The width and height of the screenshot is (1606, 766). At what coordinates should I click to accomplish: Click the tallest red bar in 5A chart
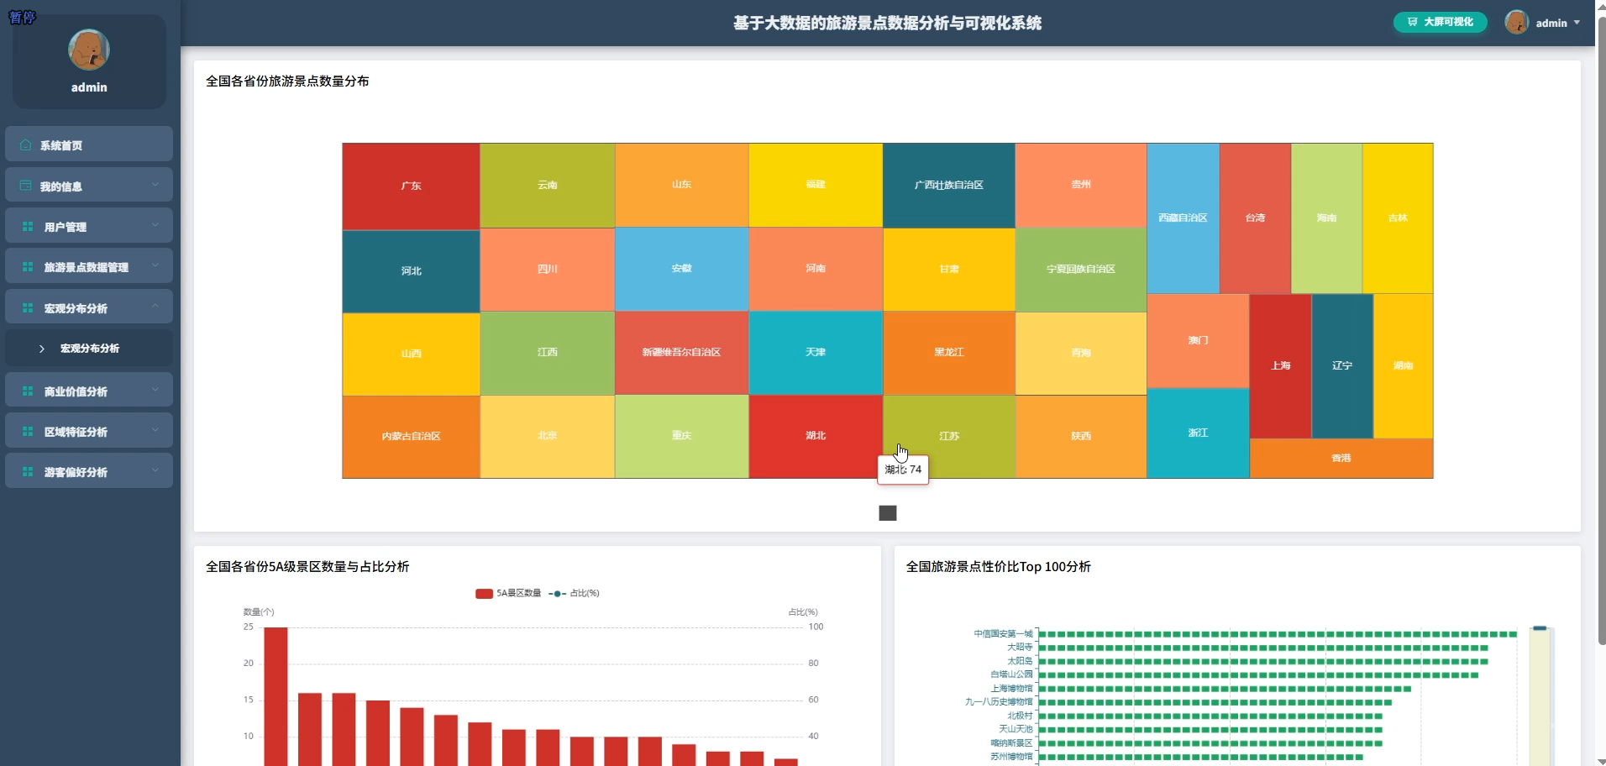276,696
